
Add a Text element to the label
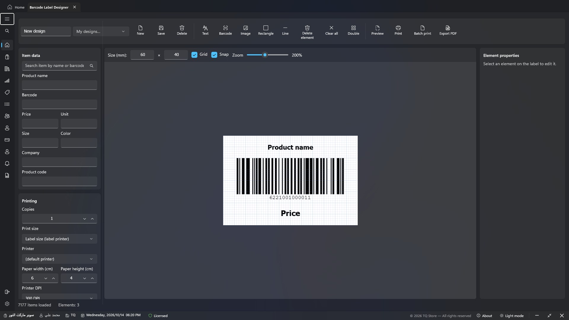(x=205, y=30)
